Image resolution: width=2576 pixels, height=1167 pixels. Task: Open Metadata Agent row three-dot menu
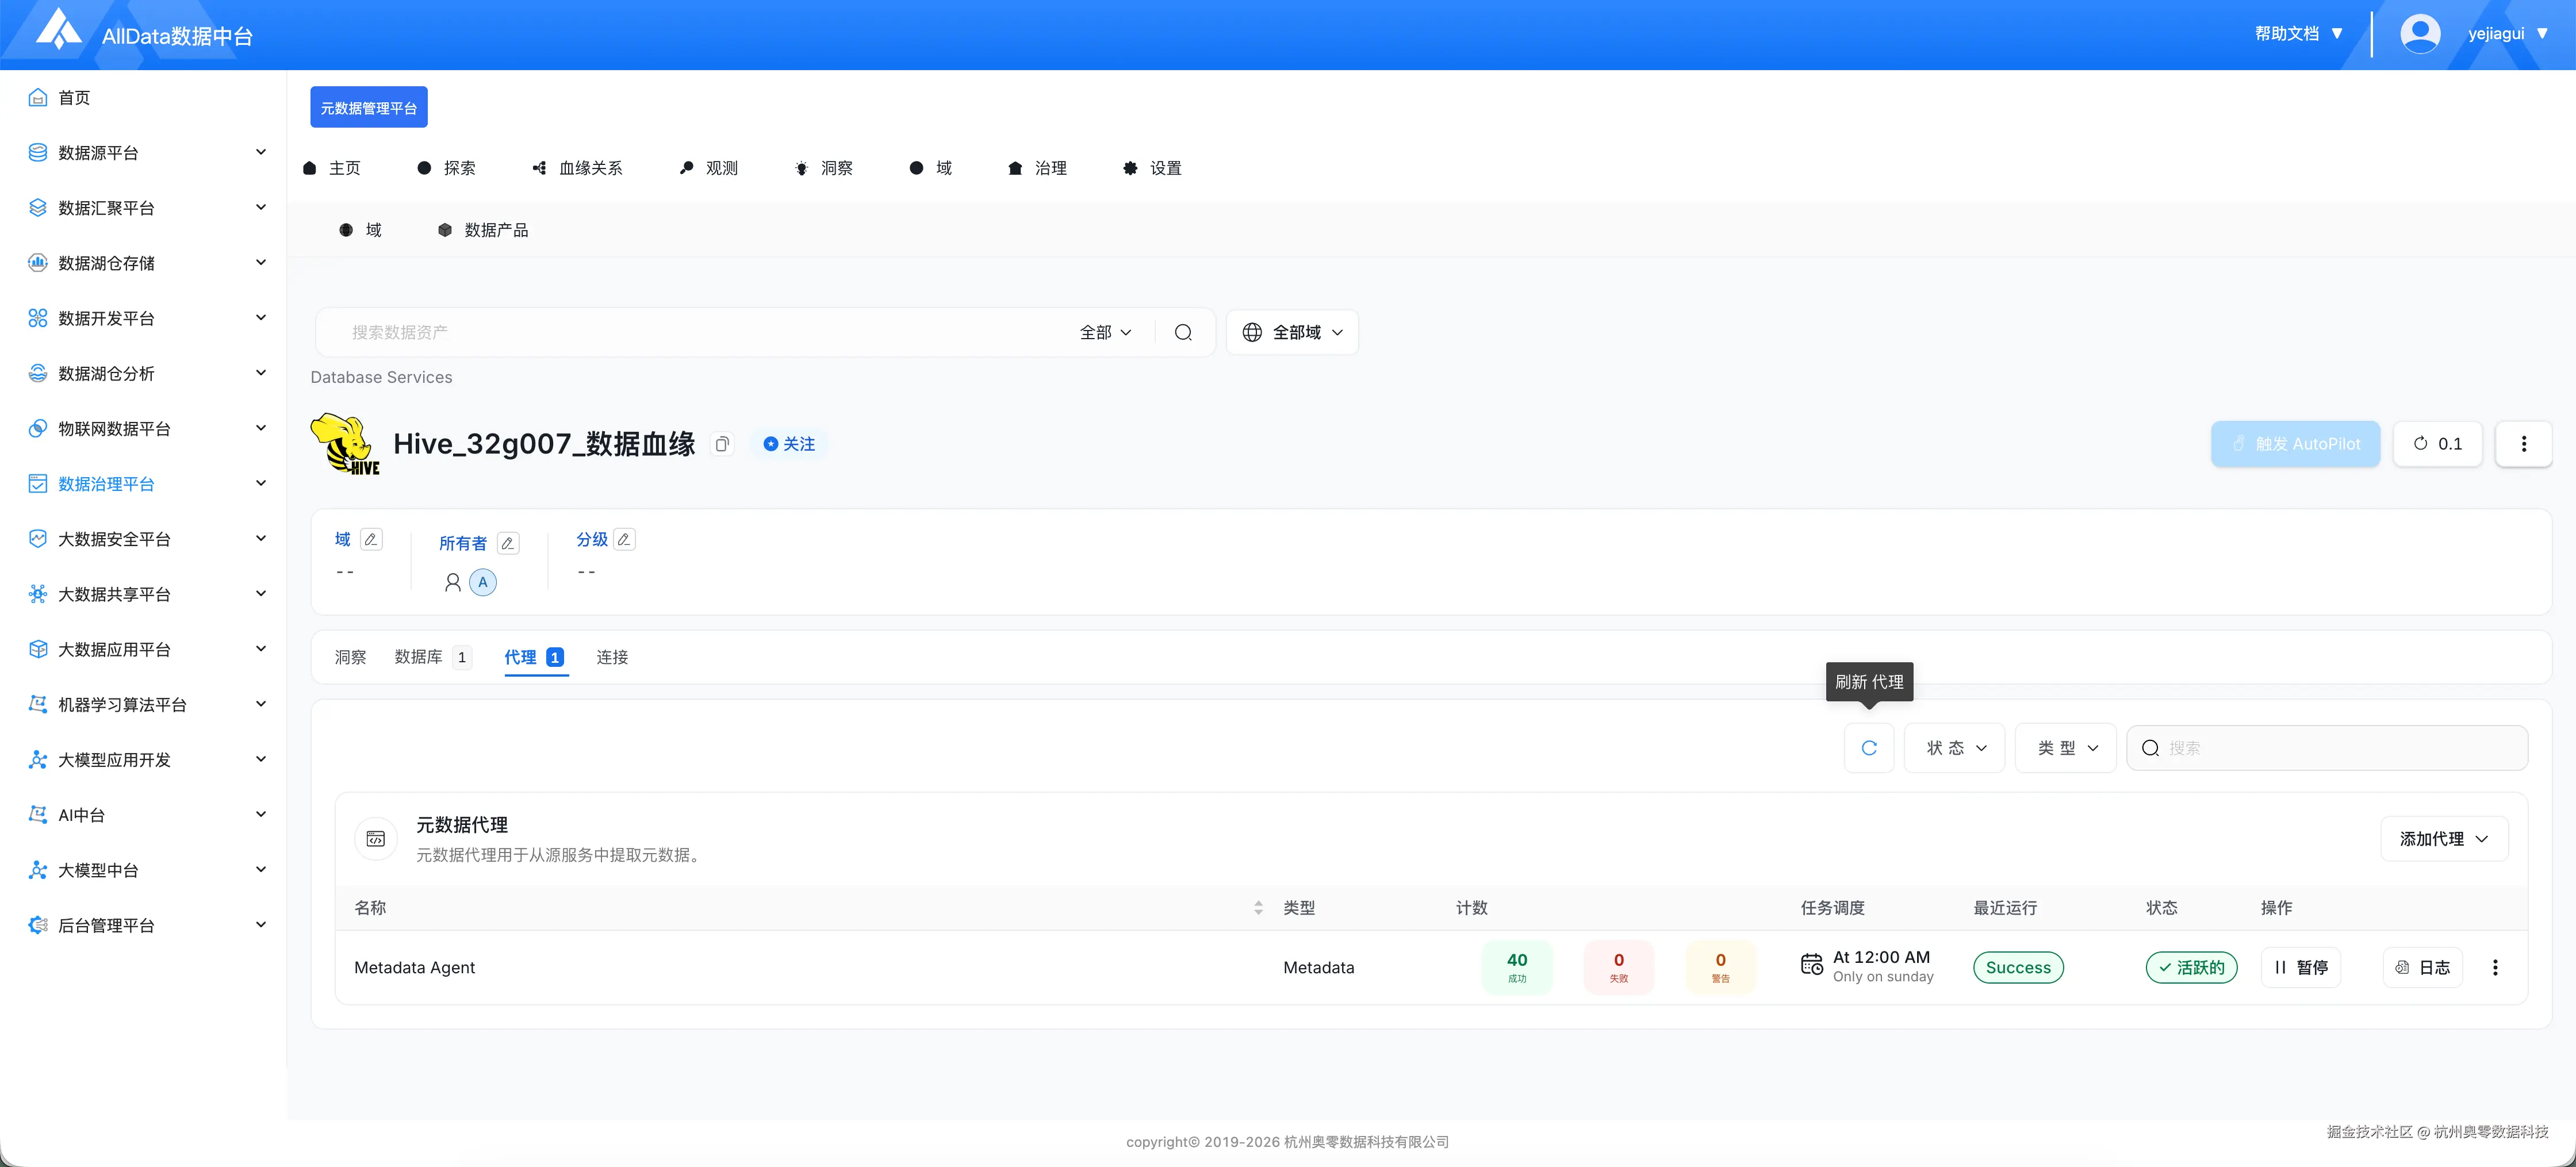point(2495,967)
